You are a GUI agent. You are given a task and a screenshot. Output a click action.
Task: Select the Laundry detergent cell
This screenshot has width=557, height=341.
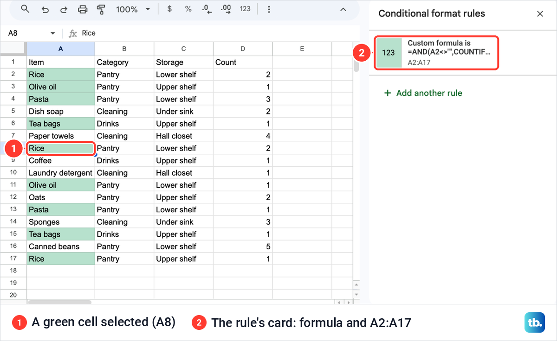pos(61,173)
